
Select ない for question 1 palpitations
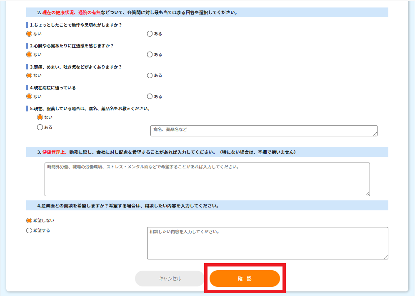point(29,34)
